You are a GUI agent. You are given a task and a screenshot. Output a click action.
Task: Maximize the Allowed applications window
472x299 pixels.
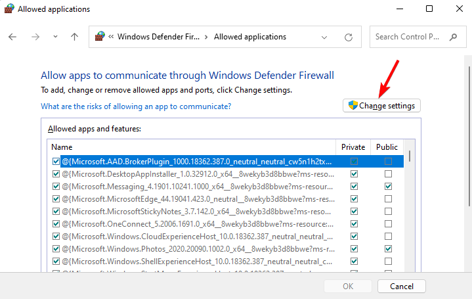coord(429,9)
